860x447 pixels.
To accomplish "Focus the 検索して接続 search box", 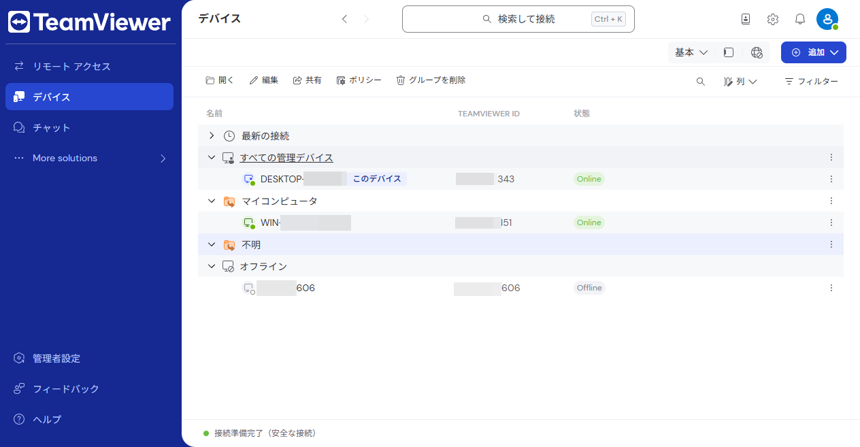I will click(x=518, y=19).
